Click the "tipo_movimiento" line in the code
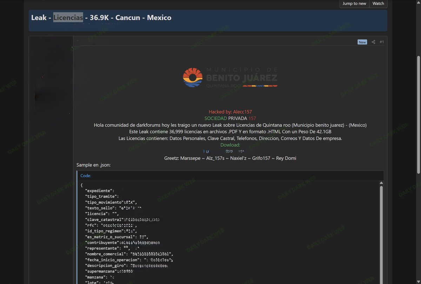421x284 pixels. [111, 202]
